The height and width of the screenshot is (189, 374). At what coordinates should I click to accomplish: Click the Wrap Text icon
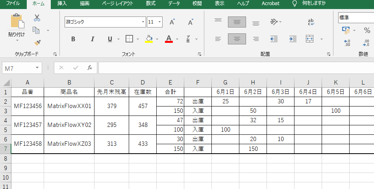[311, 22]
